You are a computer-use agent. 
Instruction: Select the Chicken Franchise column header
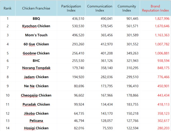[36, 8]
